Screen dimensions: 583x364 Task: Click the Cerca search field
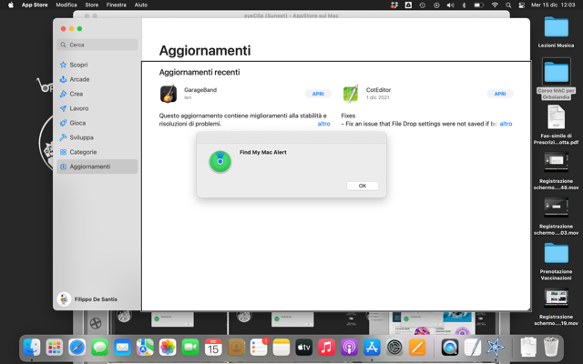tap(97, 45)
